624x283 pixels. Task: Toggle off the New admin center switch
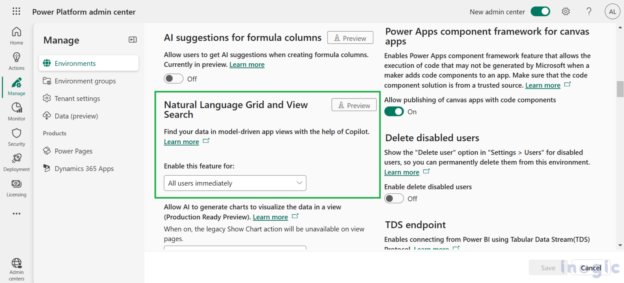pyautogui.click(x=540, y=12)
